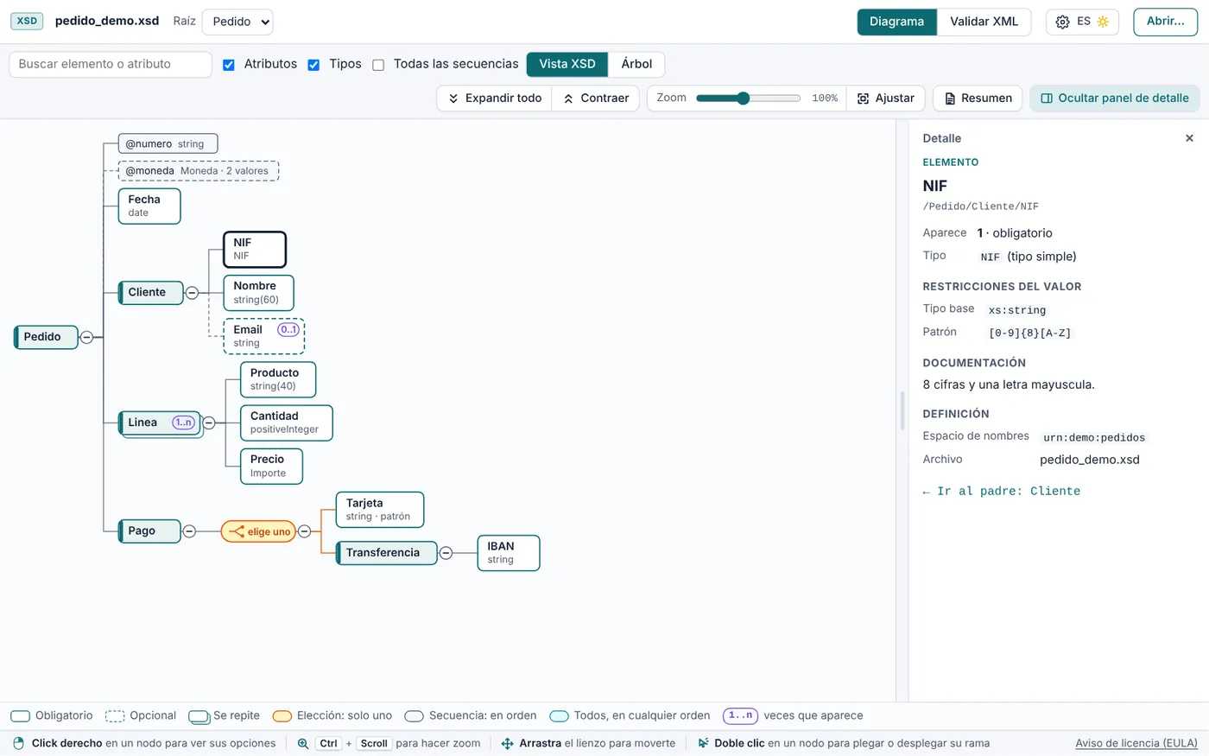Open the Raíz dropdown showing Pedido
The width and height of the screenshot is (1209, 756).
coord(237,22)
